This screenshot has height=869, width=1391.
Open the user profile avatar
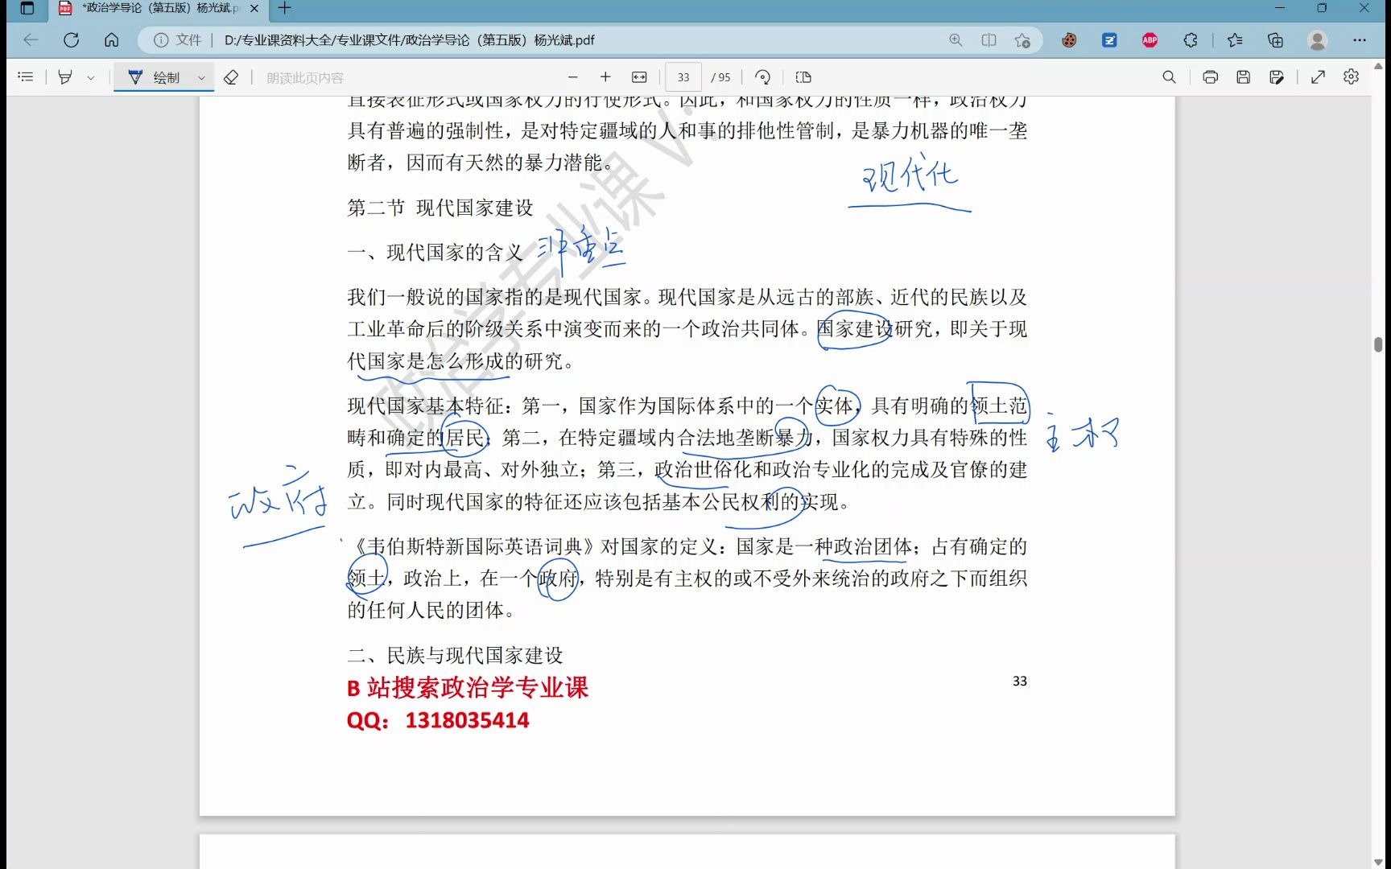tap(1318, 40)
